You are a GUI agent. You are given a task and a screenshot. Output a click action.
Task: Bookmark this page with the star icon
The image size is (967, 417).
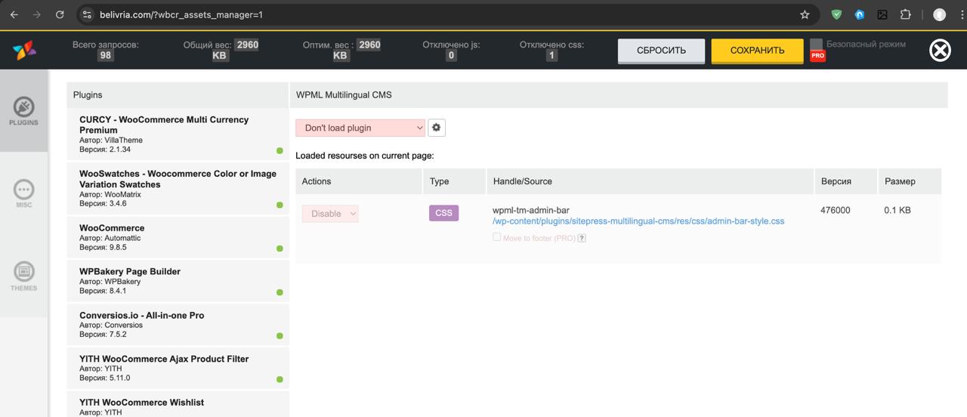click(805, 14)
